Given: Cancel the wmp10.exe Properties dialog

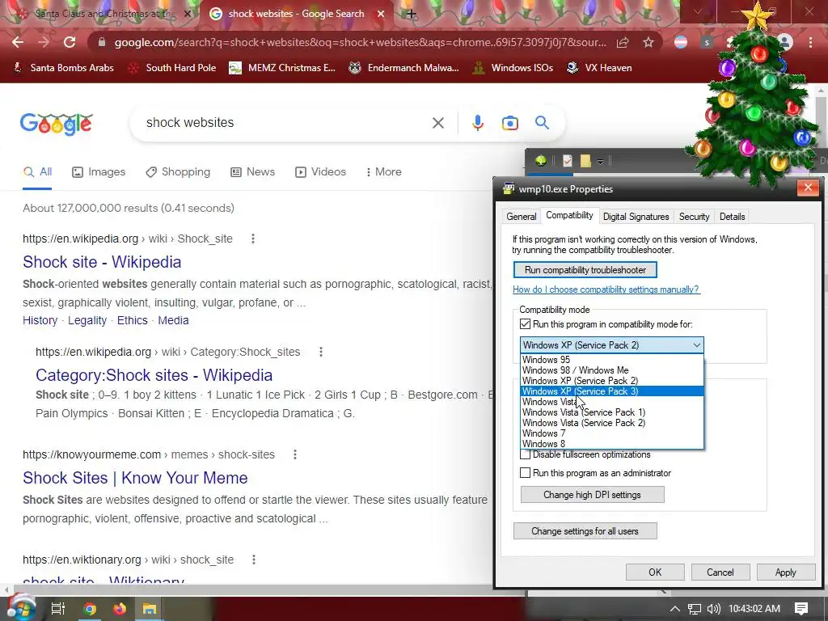Looking at the screenshot, I should click(x=720, y=572).
